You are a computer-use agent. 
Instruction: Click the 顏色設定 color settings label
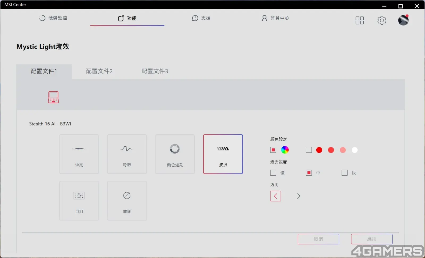(x=279, y=139)
